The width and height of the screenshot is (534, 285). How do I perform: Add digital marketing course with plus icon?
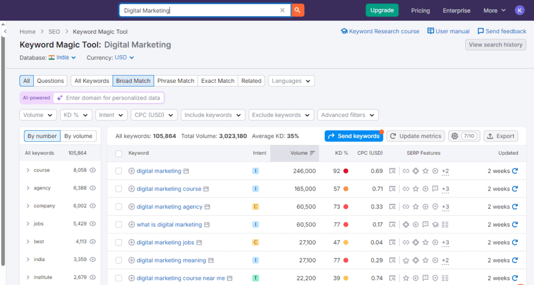tap(131, 189)
